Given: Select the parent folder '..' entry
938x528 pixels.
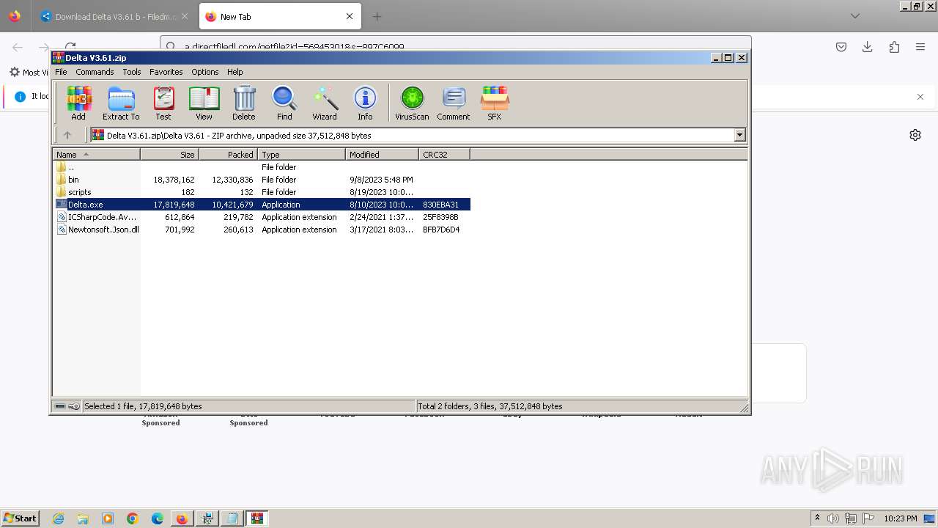Looking at the screenshot, I should tap(71, 167).
